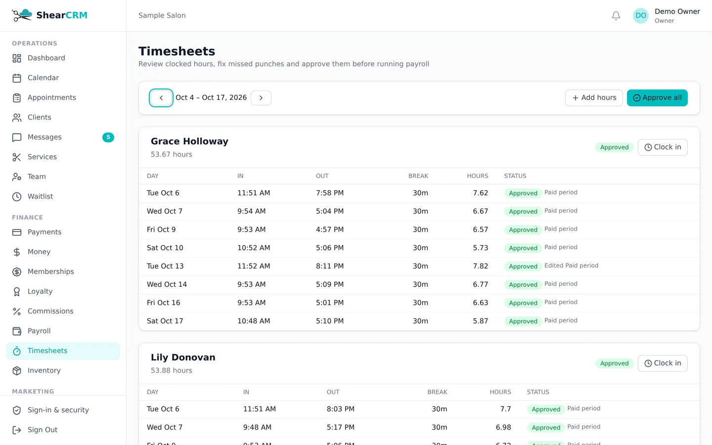712x445 pixels.
Task: Go to previous pay period
Action: (161, 98)
